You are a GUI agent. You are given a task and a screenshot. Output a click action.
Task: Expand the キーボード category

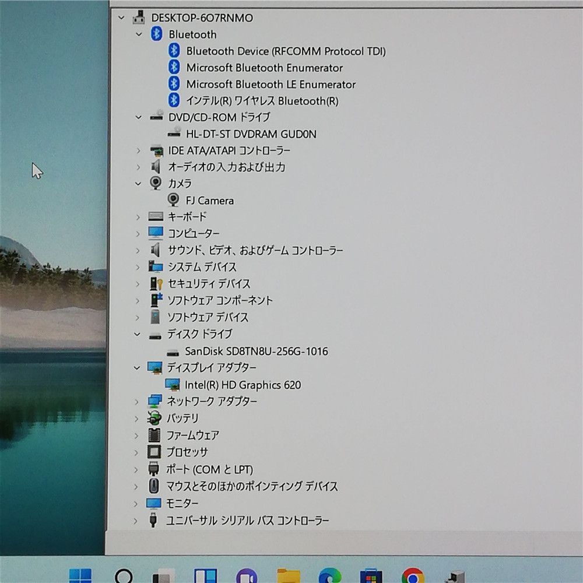click(138, 217)
